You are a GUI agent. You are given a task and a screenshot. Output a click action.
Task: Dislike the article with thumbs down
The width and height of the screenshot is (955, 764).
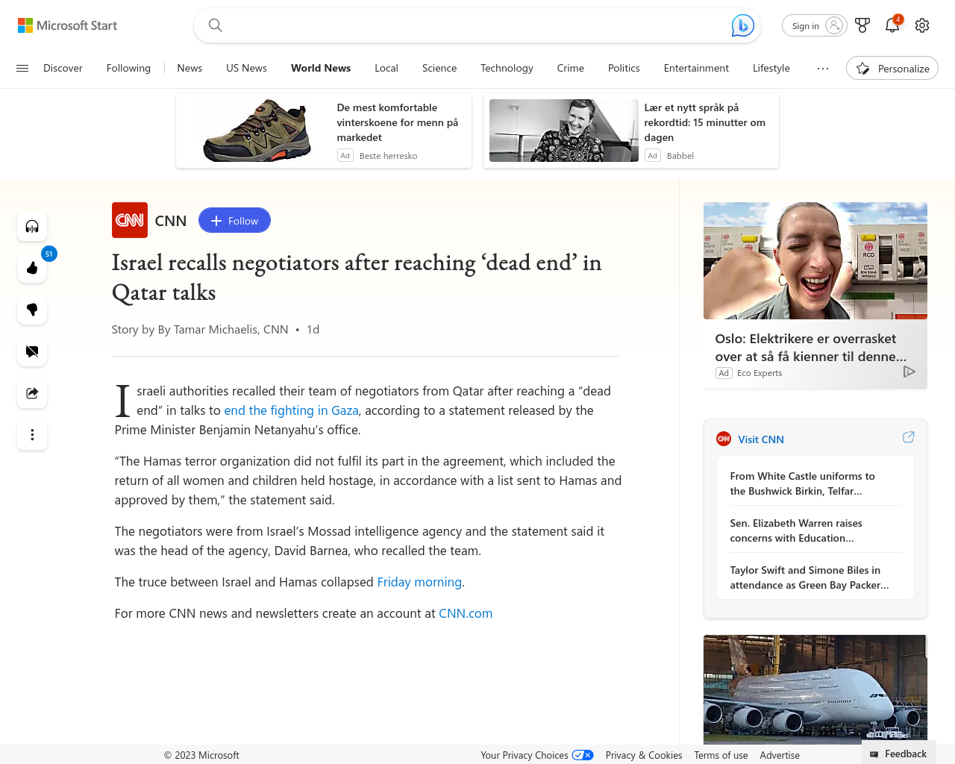pyautogui.click(x=32, y=310)
